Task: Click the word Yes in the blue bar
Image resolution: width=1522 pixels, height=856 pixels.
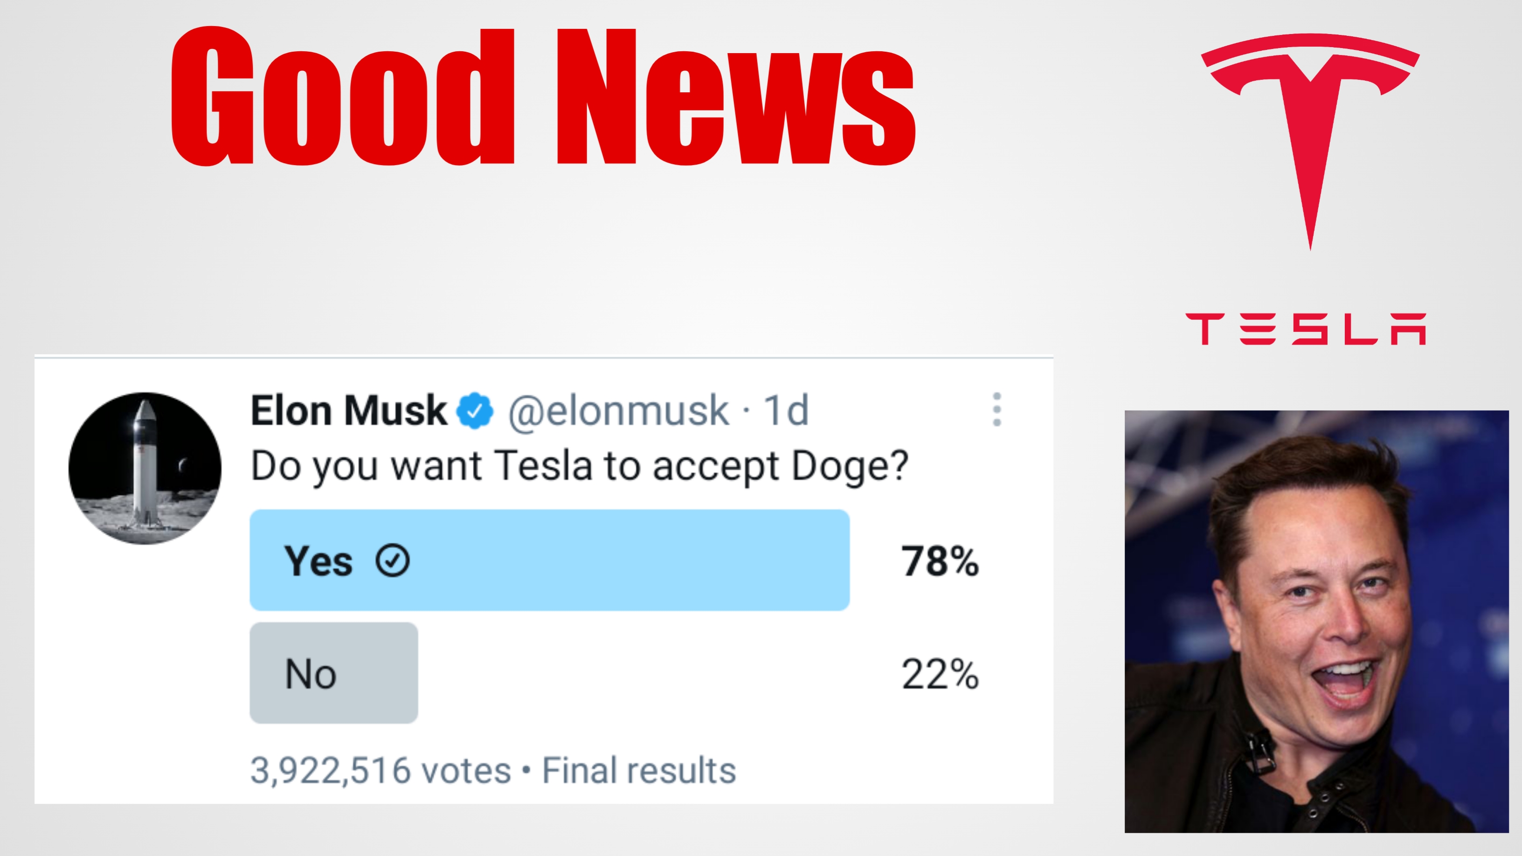Action: 318,560
